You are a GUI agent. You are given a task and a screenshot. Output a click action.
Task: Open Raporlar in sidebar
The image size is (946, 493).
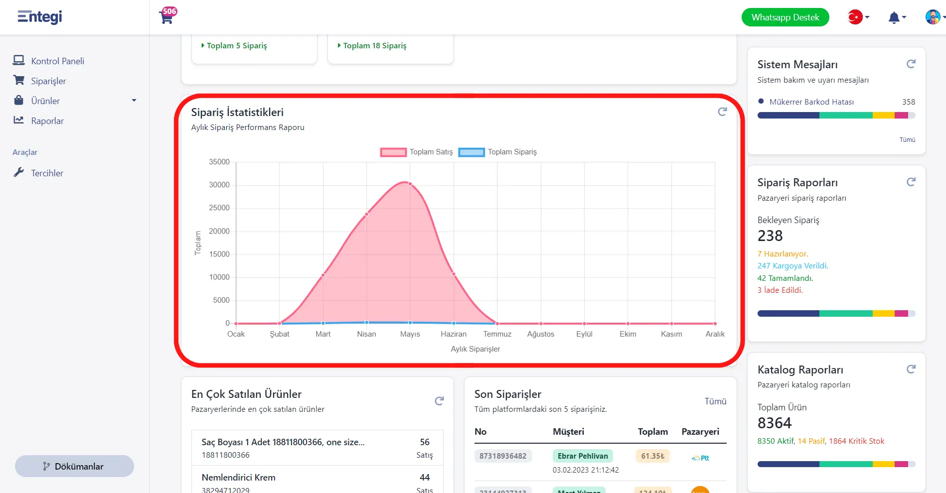(47, 121)
